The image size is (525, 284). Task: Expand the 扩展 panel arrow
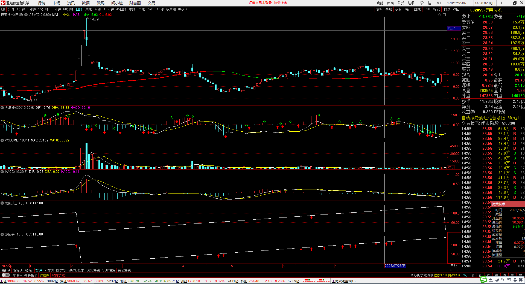click(17, 275)
